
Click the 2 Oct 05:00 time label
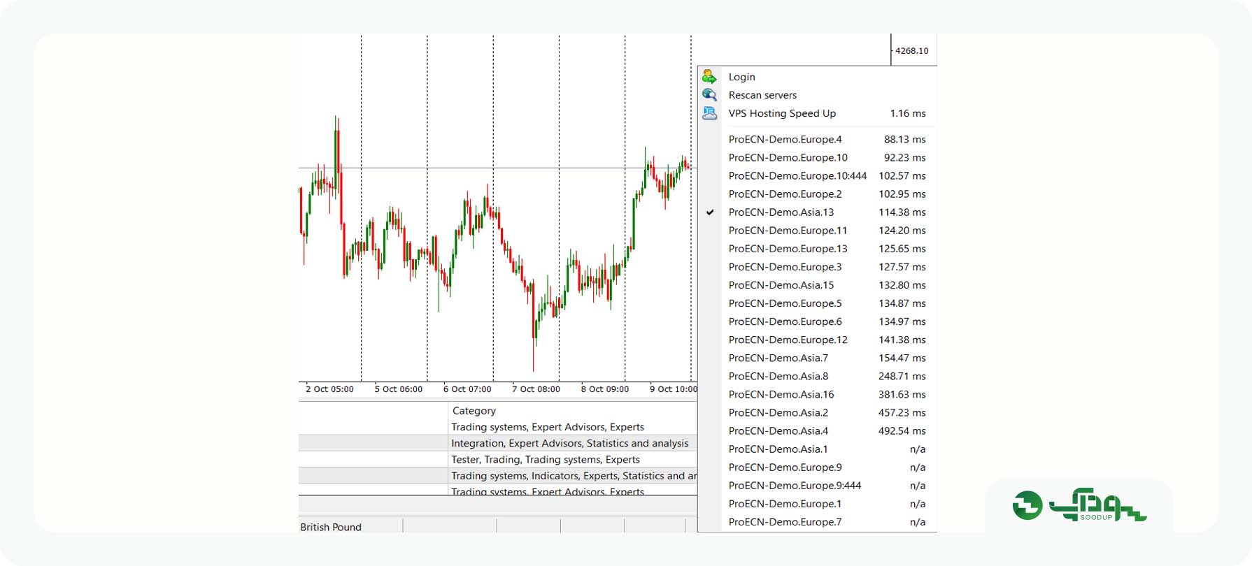(329, 389)
